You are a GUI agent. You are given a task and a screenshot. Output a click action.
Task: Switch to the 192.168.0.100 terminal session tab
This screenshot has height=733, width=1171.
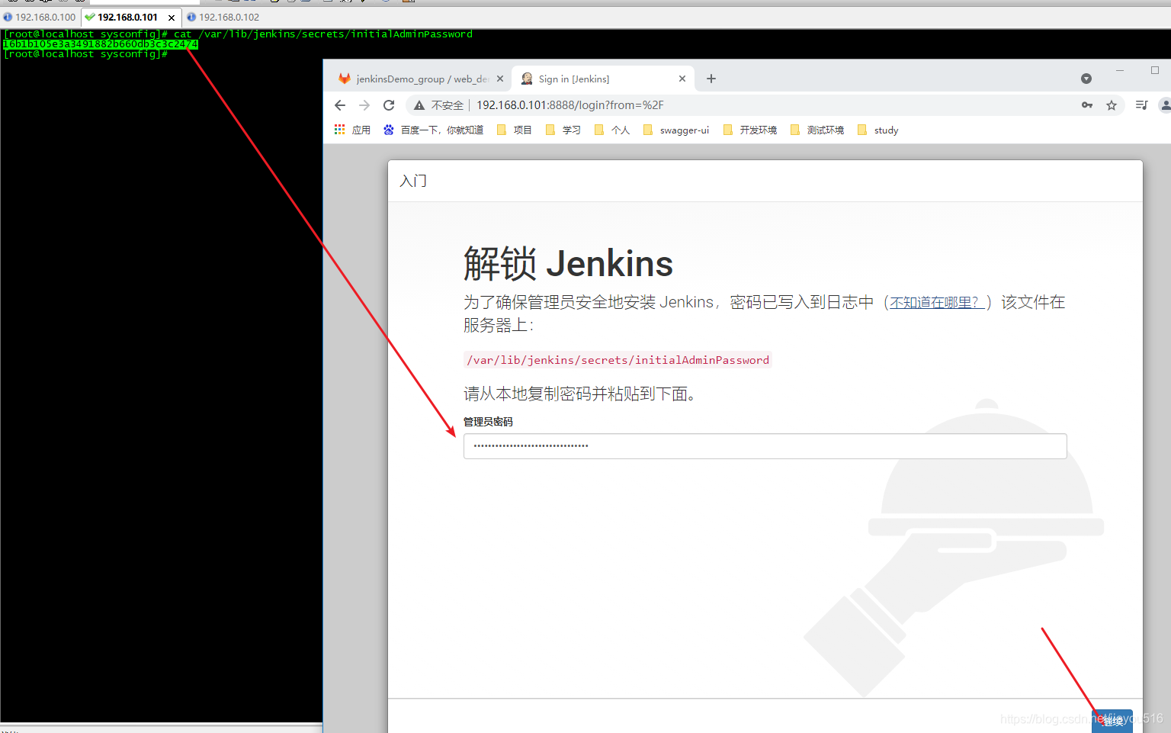(x=40, y=17)
